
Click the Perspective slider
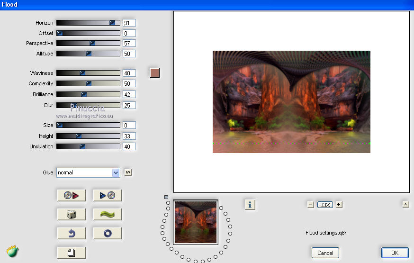coord(88,43)
